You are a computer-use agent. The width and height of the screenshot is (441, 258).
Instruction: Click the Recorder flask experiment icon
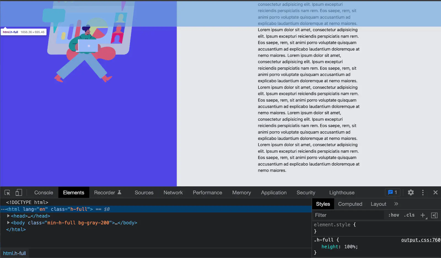pos(119,192)
